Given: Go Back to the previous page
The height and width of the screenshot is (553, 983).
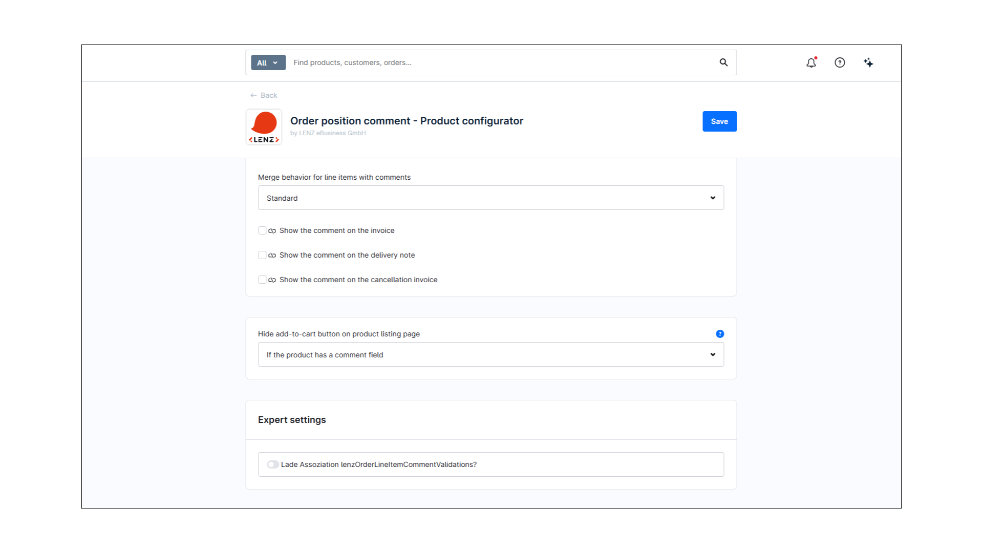Looking at the screenshot, I should 264,95.
